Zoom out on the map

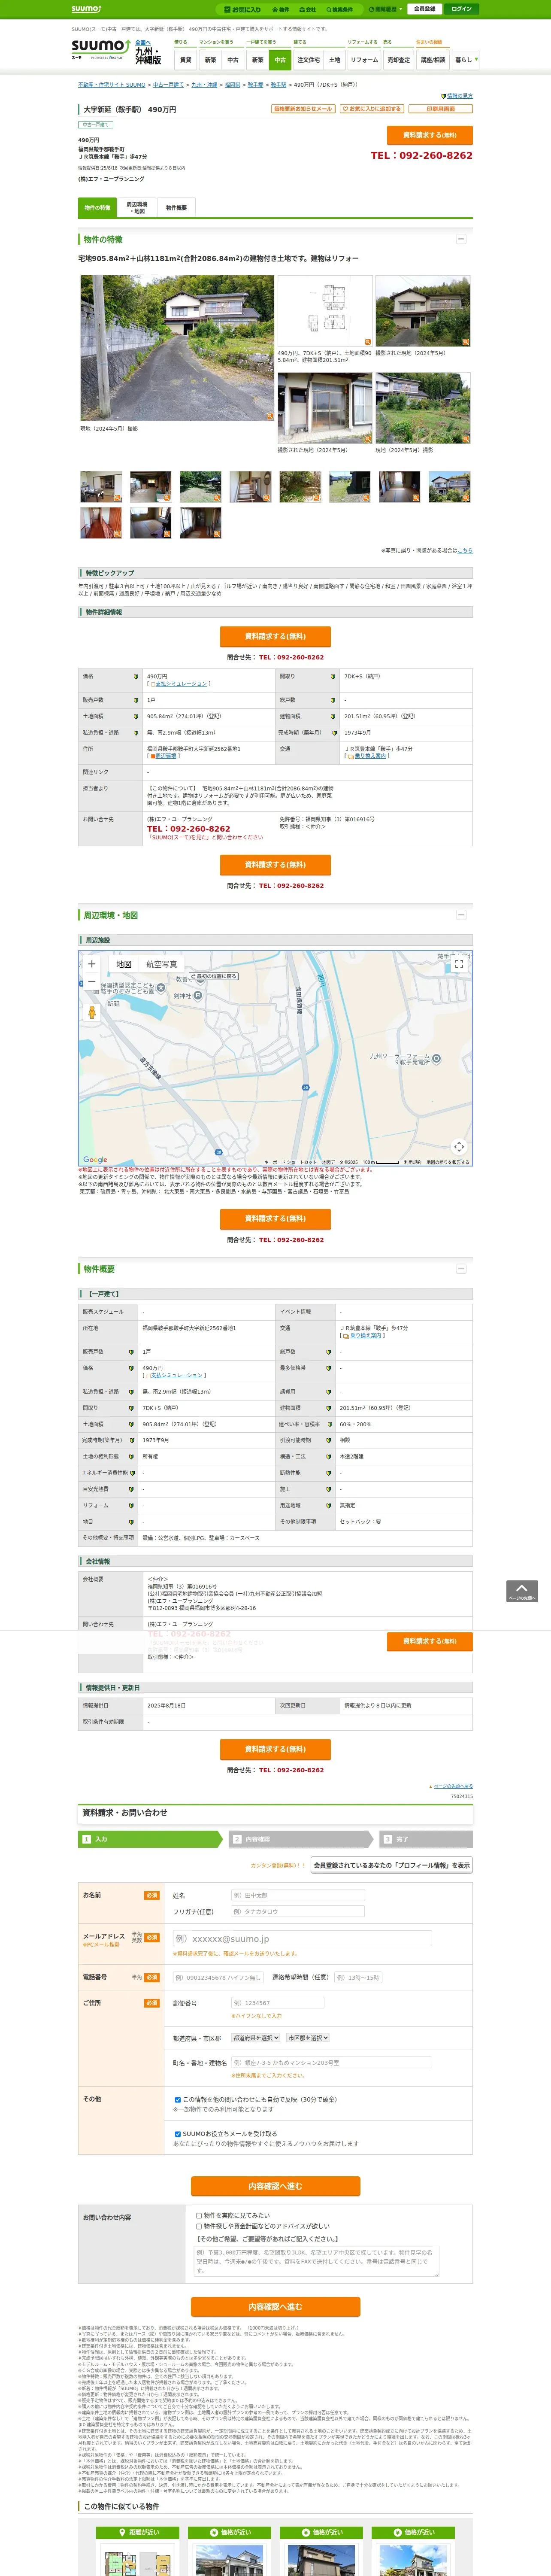[92, 982]
